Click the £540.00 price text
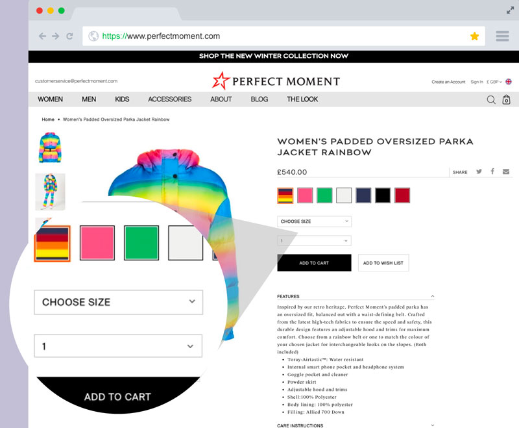This screenshot has width=519, height=428. tap(292, 172)
